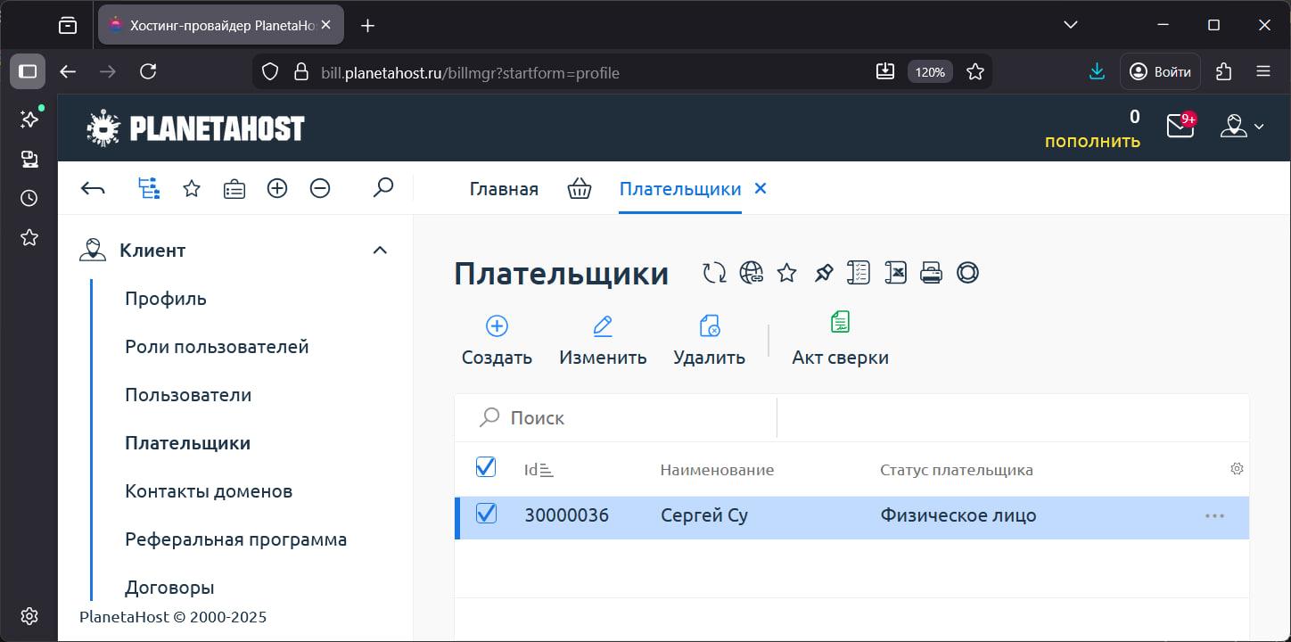
Task: Open the user account dropdown
Action: click(x=1242, y=127)
